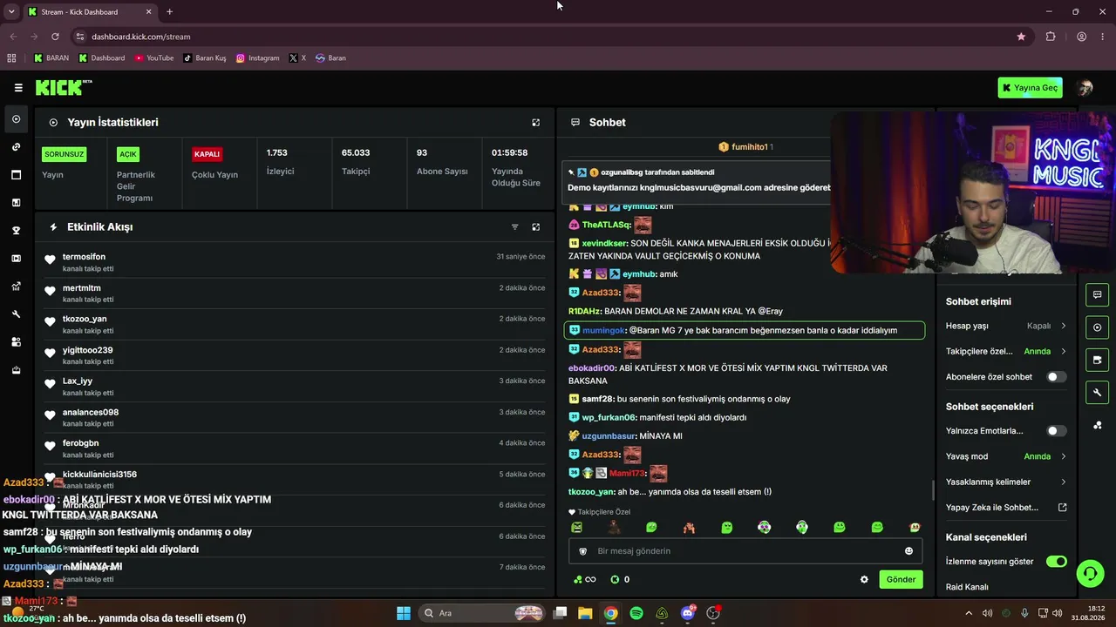Click the termosifon follower entry
This screenshot has width=1116, height=627.
tap(295, 262)
